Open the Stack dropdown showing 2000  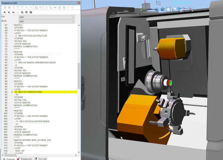pos(47,21)
